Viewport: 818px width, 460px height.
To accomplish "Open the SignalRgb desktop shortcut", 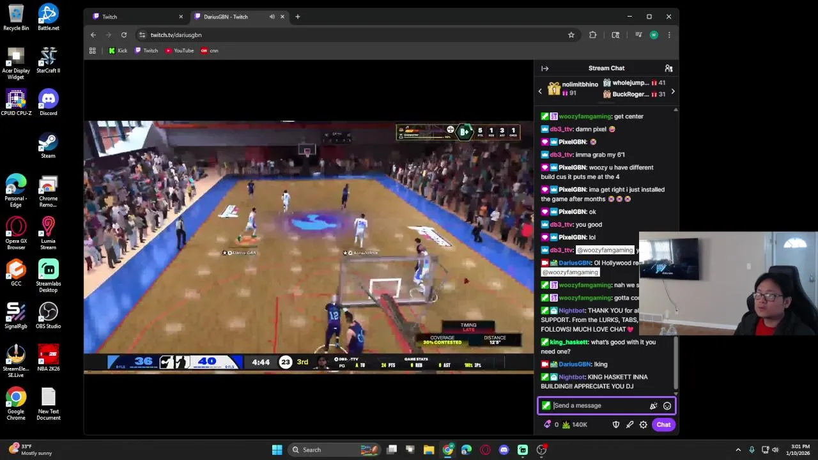I will (x=16, y=316).
